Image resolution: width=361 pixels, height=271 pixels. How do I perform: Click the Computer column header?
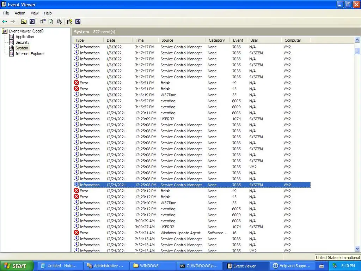point(296,40)
